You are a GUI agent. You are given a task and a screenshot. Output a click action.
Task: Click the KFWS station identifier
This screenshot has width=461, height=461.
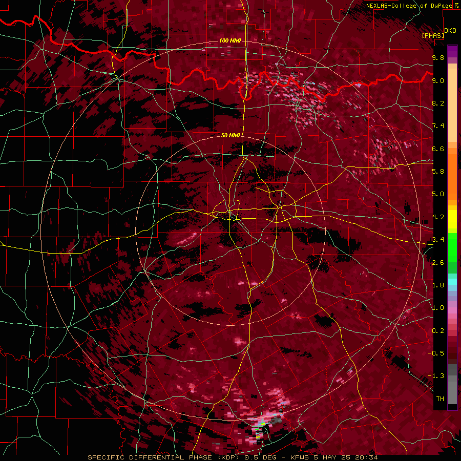(299, 457)
